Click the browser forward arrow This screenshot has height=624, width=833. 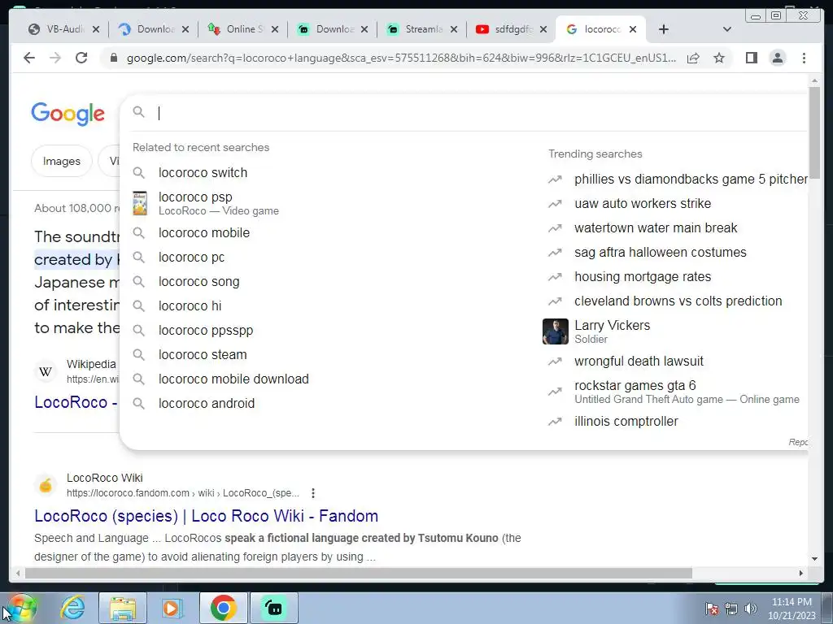point(55,58)
